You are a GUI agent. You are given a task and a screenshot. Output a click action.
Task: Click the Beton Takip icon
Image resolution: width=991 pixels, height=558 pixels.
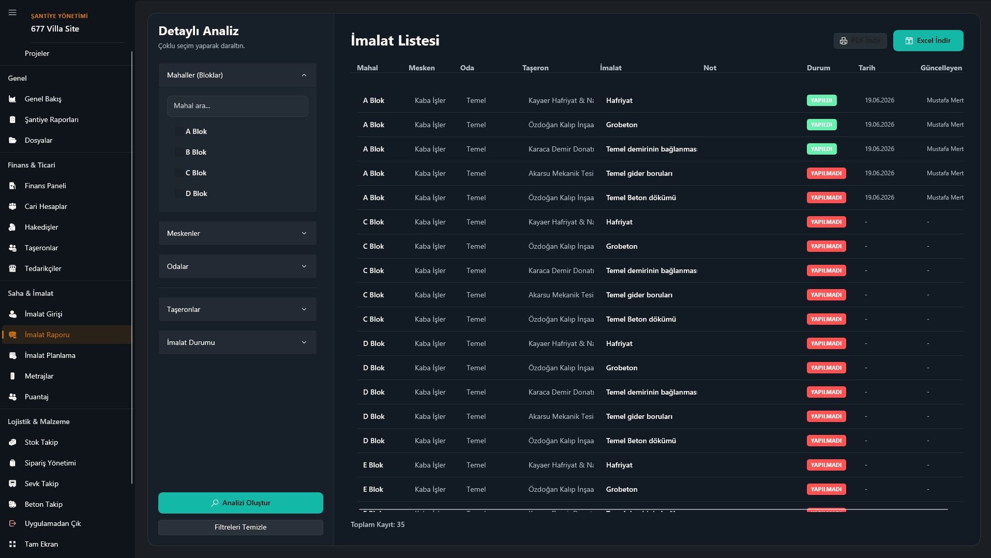click(x=12, y=504)
